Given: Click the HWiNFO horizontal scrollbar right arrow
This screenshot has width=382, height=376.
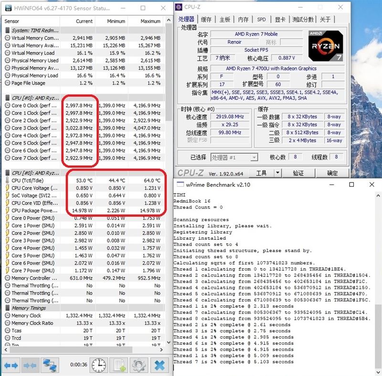Looking at the screenshot, I should click(x=161, y=350).
